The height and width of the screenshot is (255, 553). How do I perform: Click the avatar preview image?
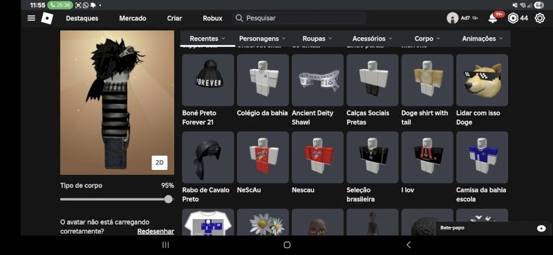pos(117,102)
